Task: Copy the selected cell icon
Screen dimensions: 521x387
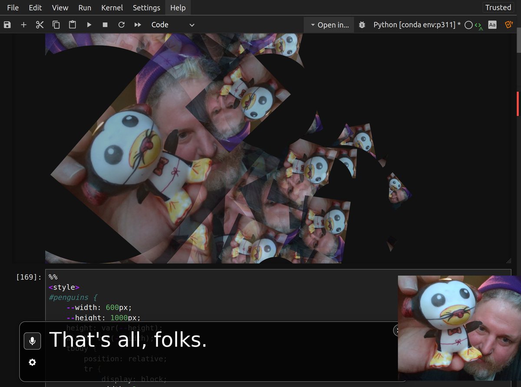Action: [56, 25]
